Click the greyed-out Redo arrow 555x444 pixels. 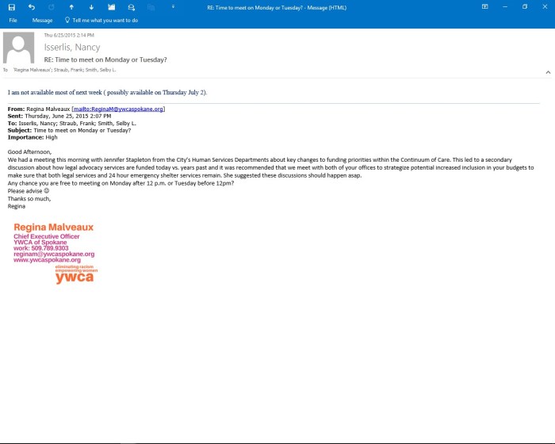tap(52, 7)
